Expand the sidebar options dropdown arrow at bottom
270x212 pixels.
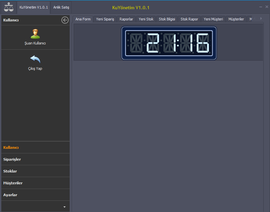pos(64,206)
